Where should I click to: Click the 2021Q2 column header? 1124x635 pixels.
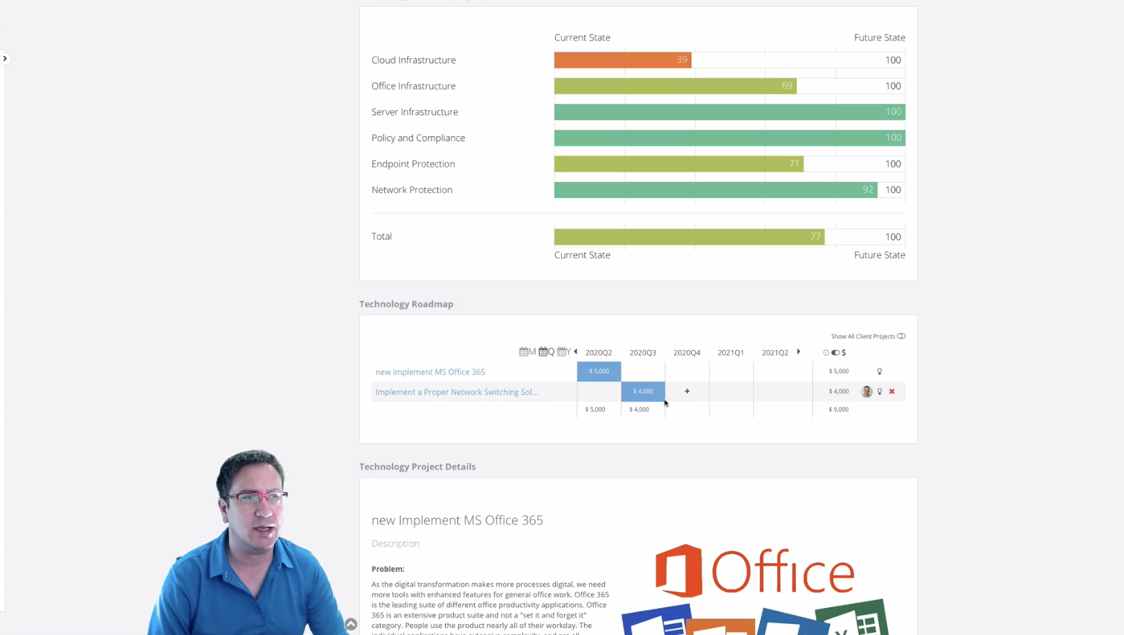click(x=775, y=353)
